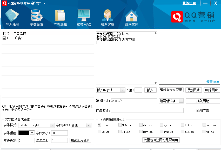Open the 参数设置 parameter settings icon
Image resolution: width=221 pixels, height=156 pixels.
37,17
